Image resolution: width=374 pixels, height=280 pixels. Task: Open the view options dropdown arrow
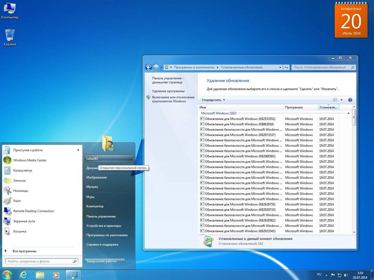[x=341, y=100]
